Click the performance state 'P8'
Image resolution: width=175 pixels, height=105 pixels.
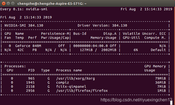coord(35,50)
